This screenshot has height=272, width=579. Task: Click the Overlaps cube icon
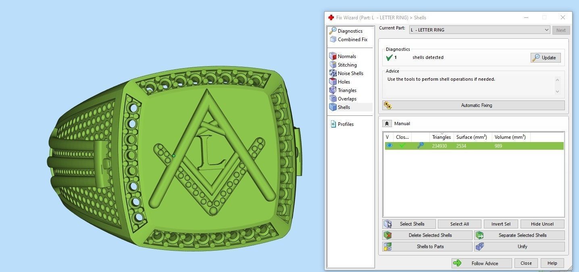click(333, 99)
